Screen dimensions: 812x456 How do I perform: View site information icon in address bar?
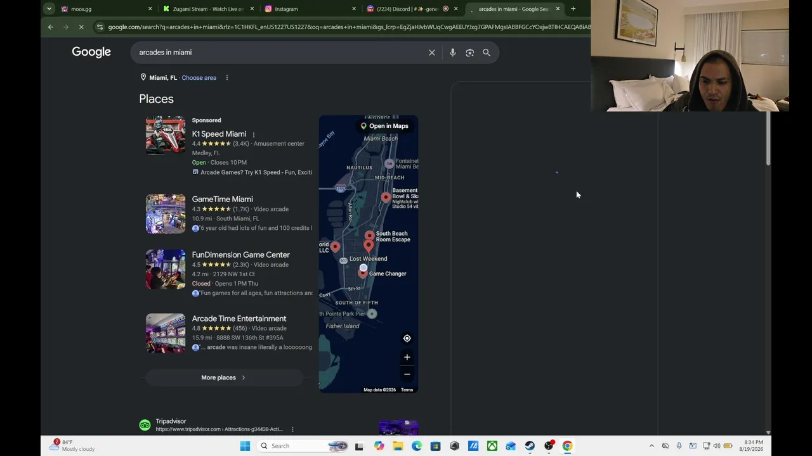point(100,27)
